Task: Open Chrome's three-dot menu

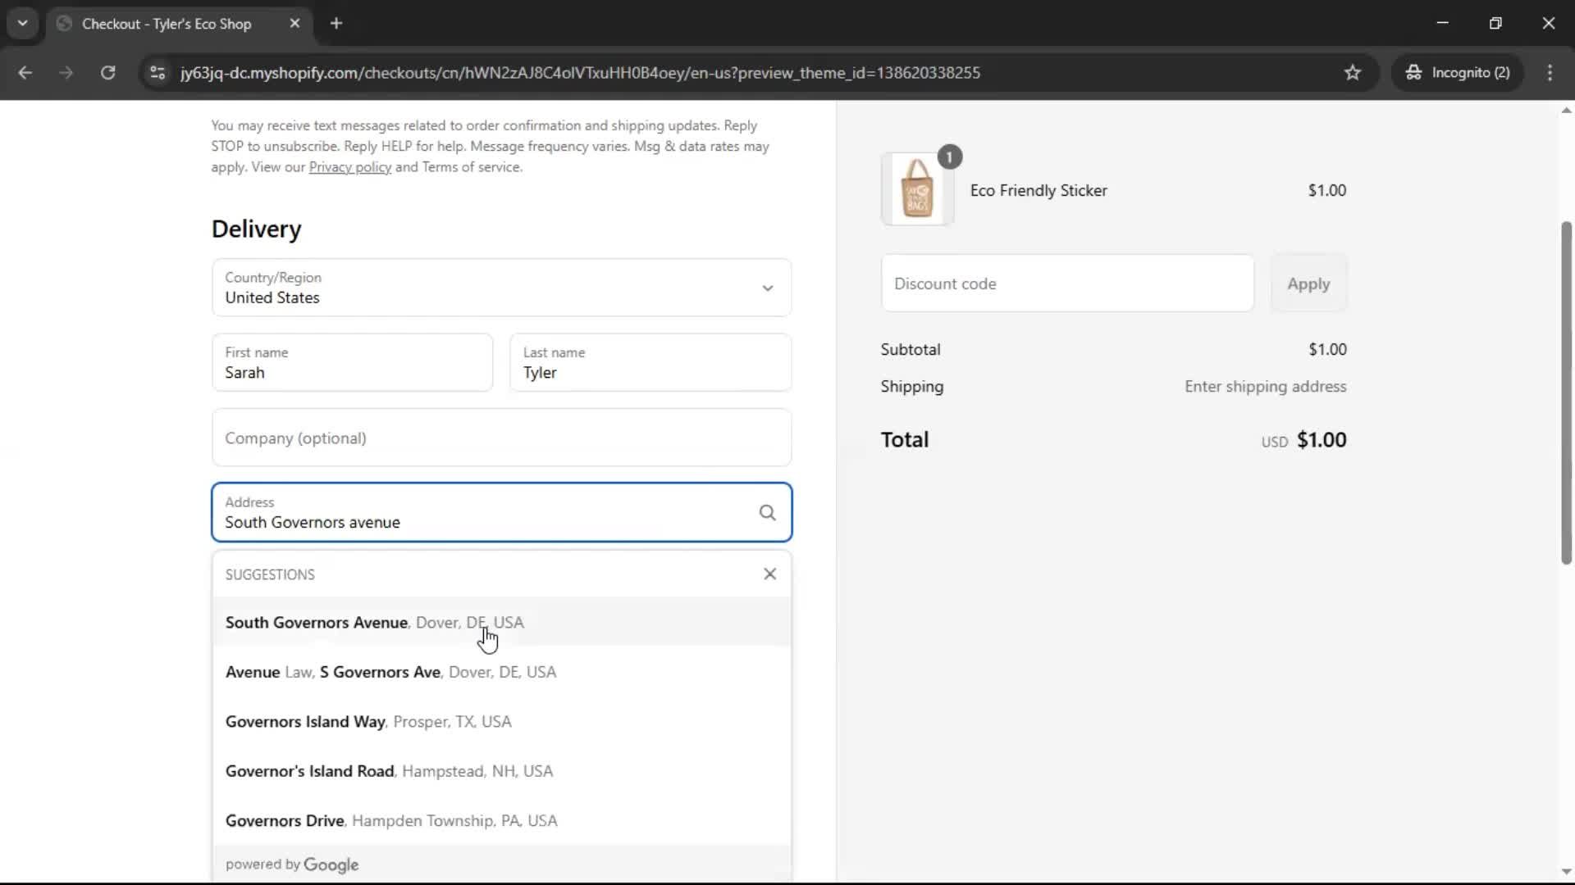Action: point(1550,72)
